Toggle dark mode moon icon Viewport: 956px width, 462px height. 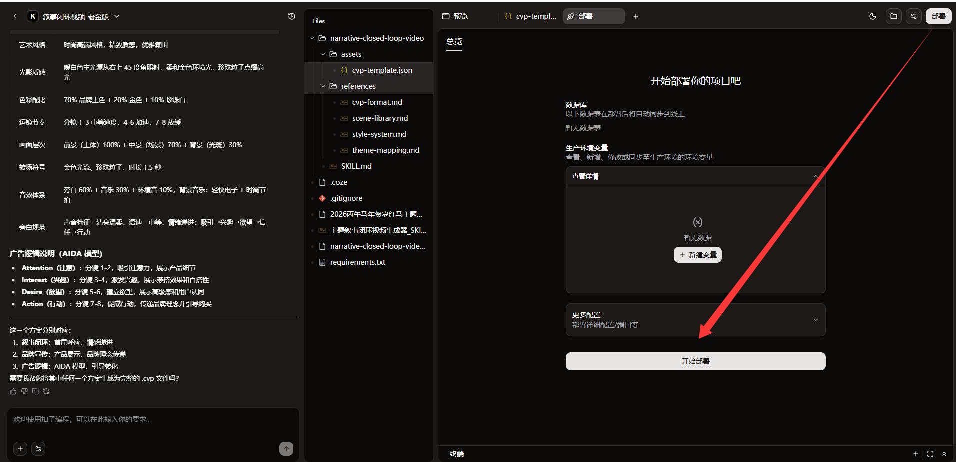click(873, 16)
